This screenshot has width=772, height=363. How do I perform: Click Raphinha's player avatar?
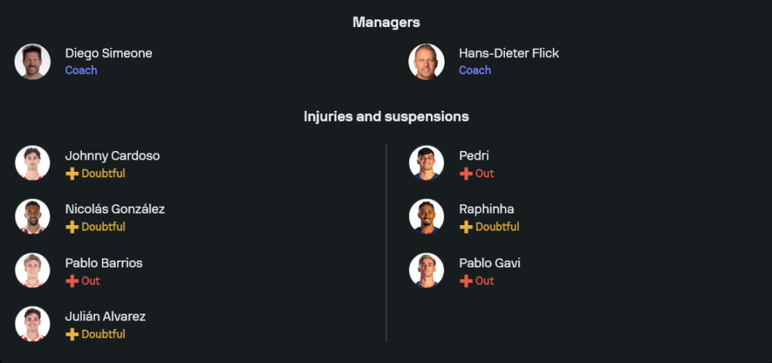(426, 217)
